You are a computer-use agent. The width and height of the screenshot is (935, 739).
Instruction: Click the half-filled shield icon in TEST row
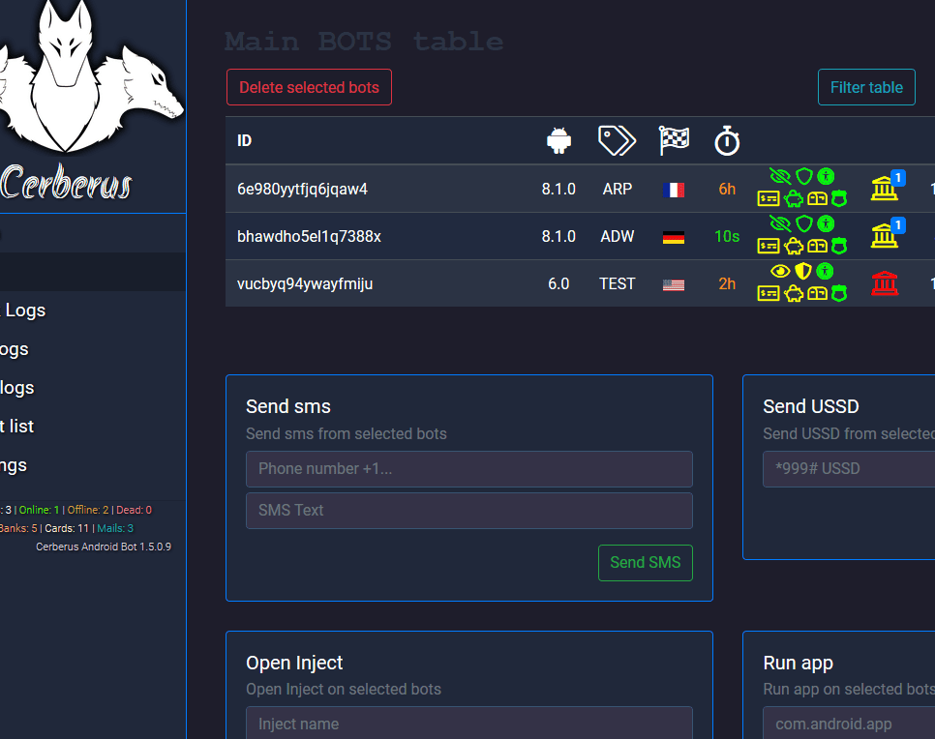pos(803,271)
